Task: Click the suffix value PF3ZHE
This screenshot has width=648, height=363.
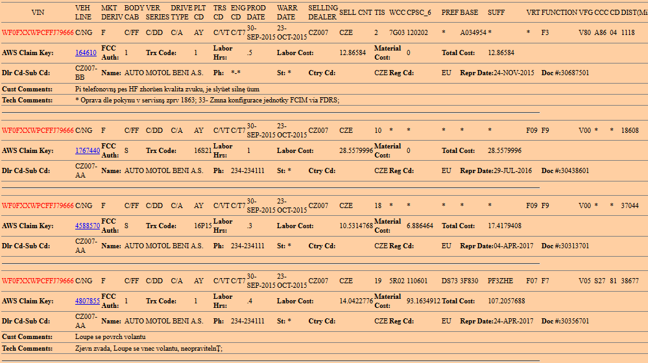Action: pyautogui.click(x=500, y=281)
